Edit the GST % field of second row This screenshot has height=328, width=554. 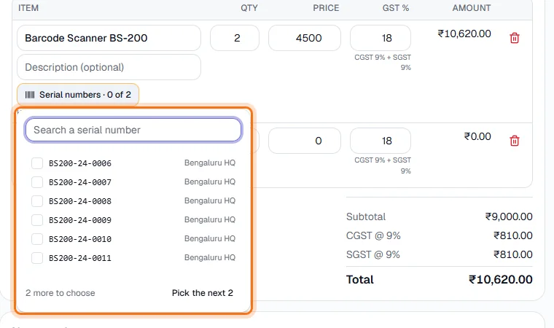pyautogui.click(x=381, y=141)
